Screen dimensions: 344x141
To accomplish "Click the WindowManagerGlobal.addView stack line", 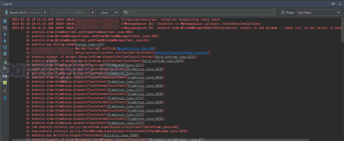I will point(92,36).
